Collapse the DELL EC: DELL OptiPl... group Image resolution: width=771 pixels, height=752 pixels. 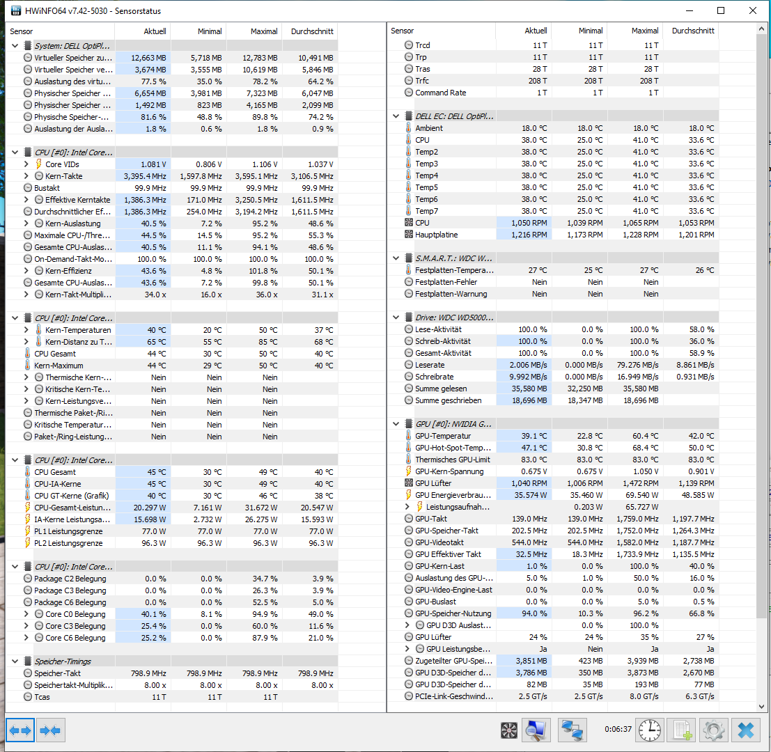click(396, 116)
